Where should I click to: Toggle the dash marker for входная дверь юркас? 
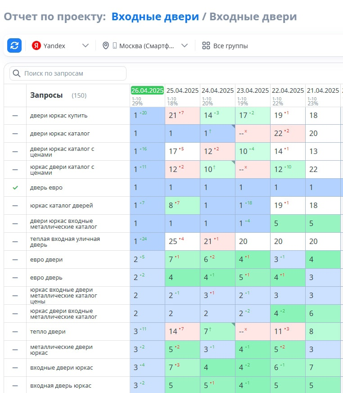pos(15,386)
